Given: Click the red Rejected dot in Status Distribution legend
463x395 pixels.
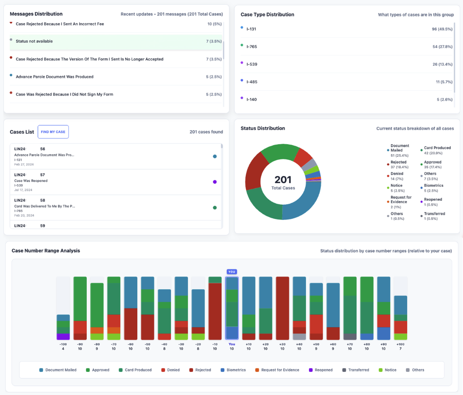Looking at the screenshot, I should [x=388, y=164].
